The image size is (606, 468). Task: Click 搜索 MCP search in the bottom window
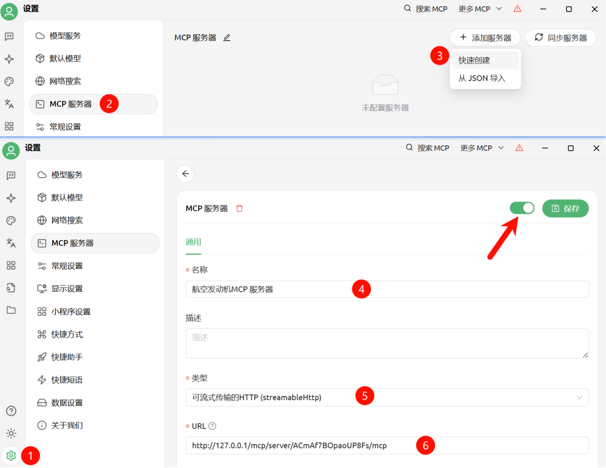pos(428,148)
